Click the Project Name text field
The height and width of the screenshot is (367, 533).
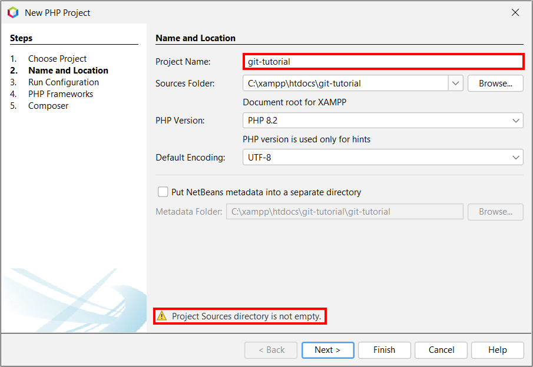[383, 61]
